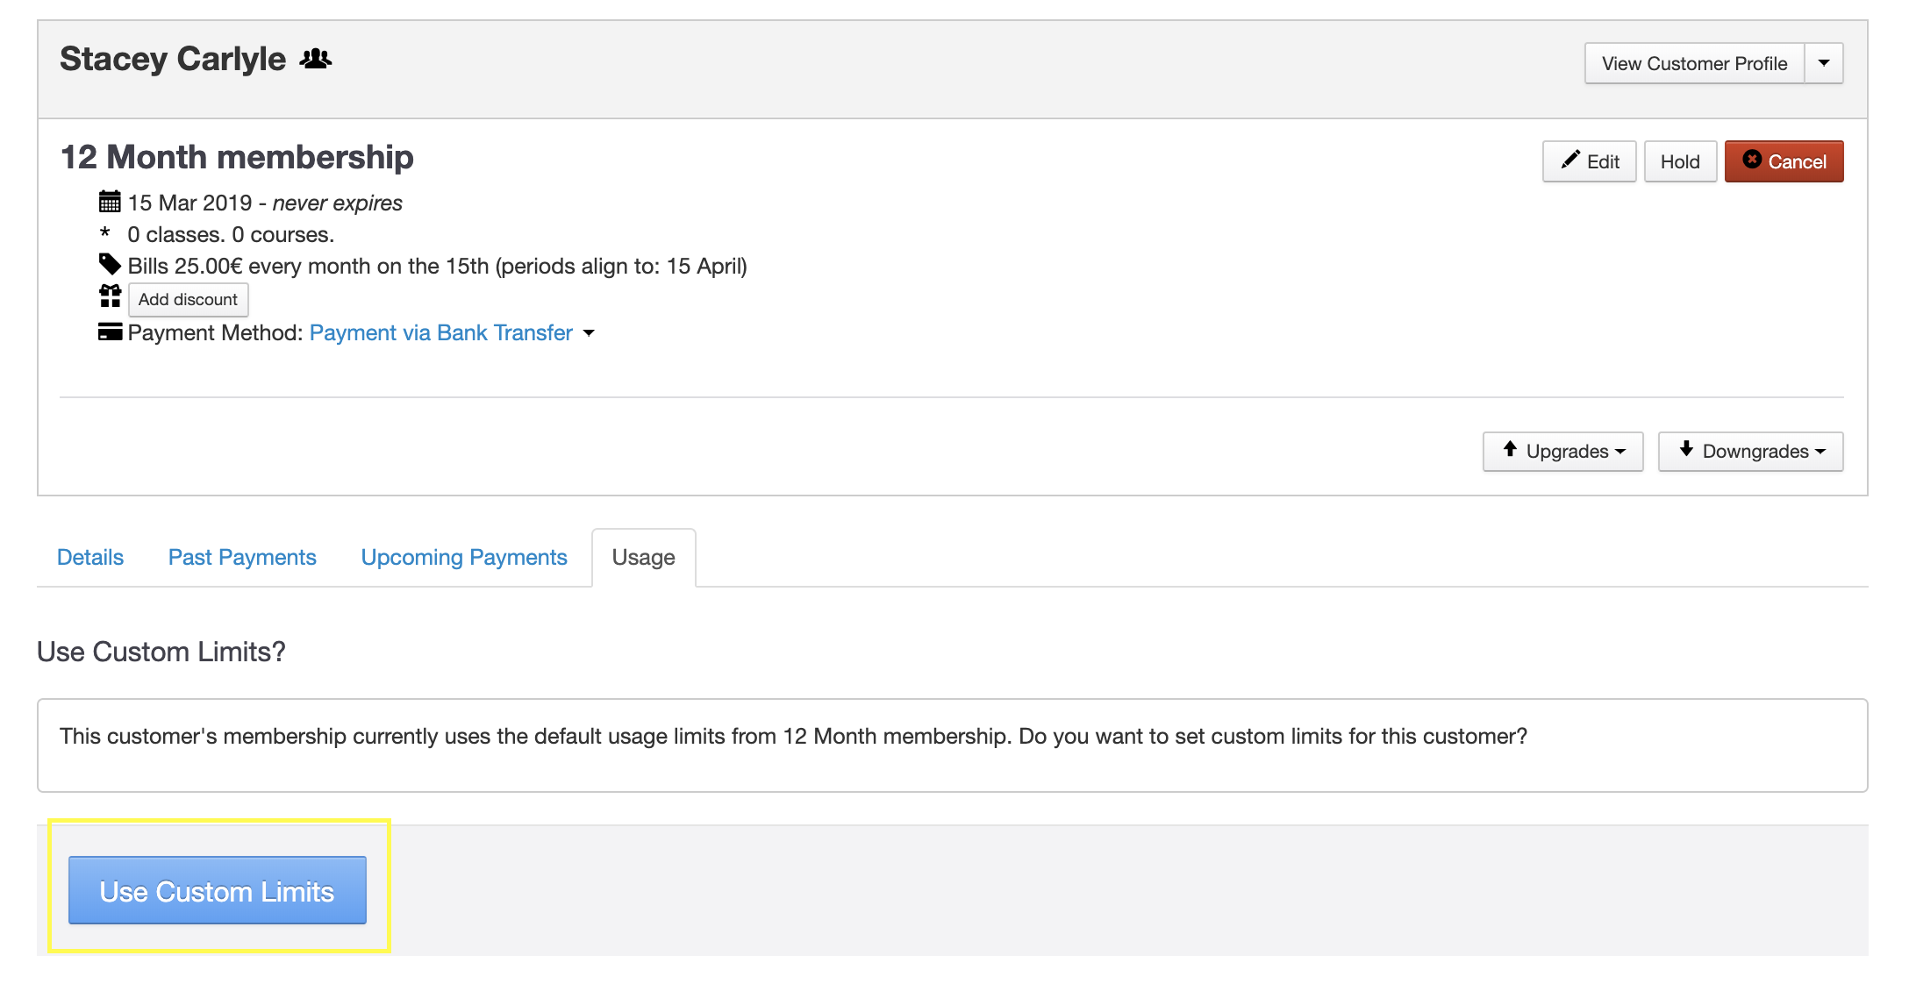
Task: Click the pencil Edit button
Action: [x=1589, y=161]
